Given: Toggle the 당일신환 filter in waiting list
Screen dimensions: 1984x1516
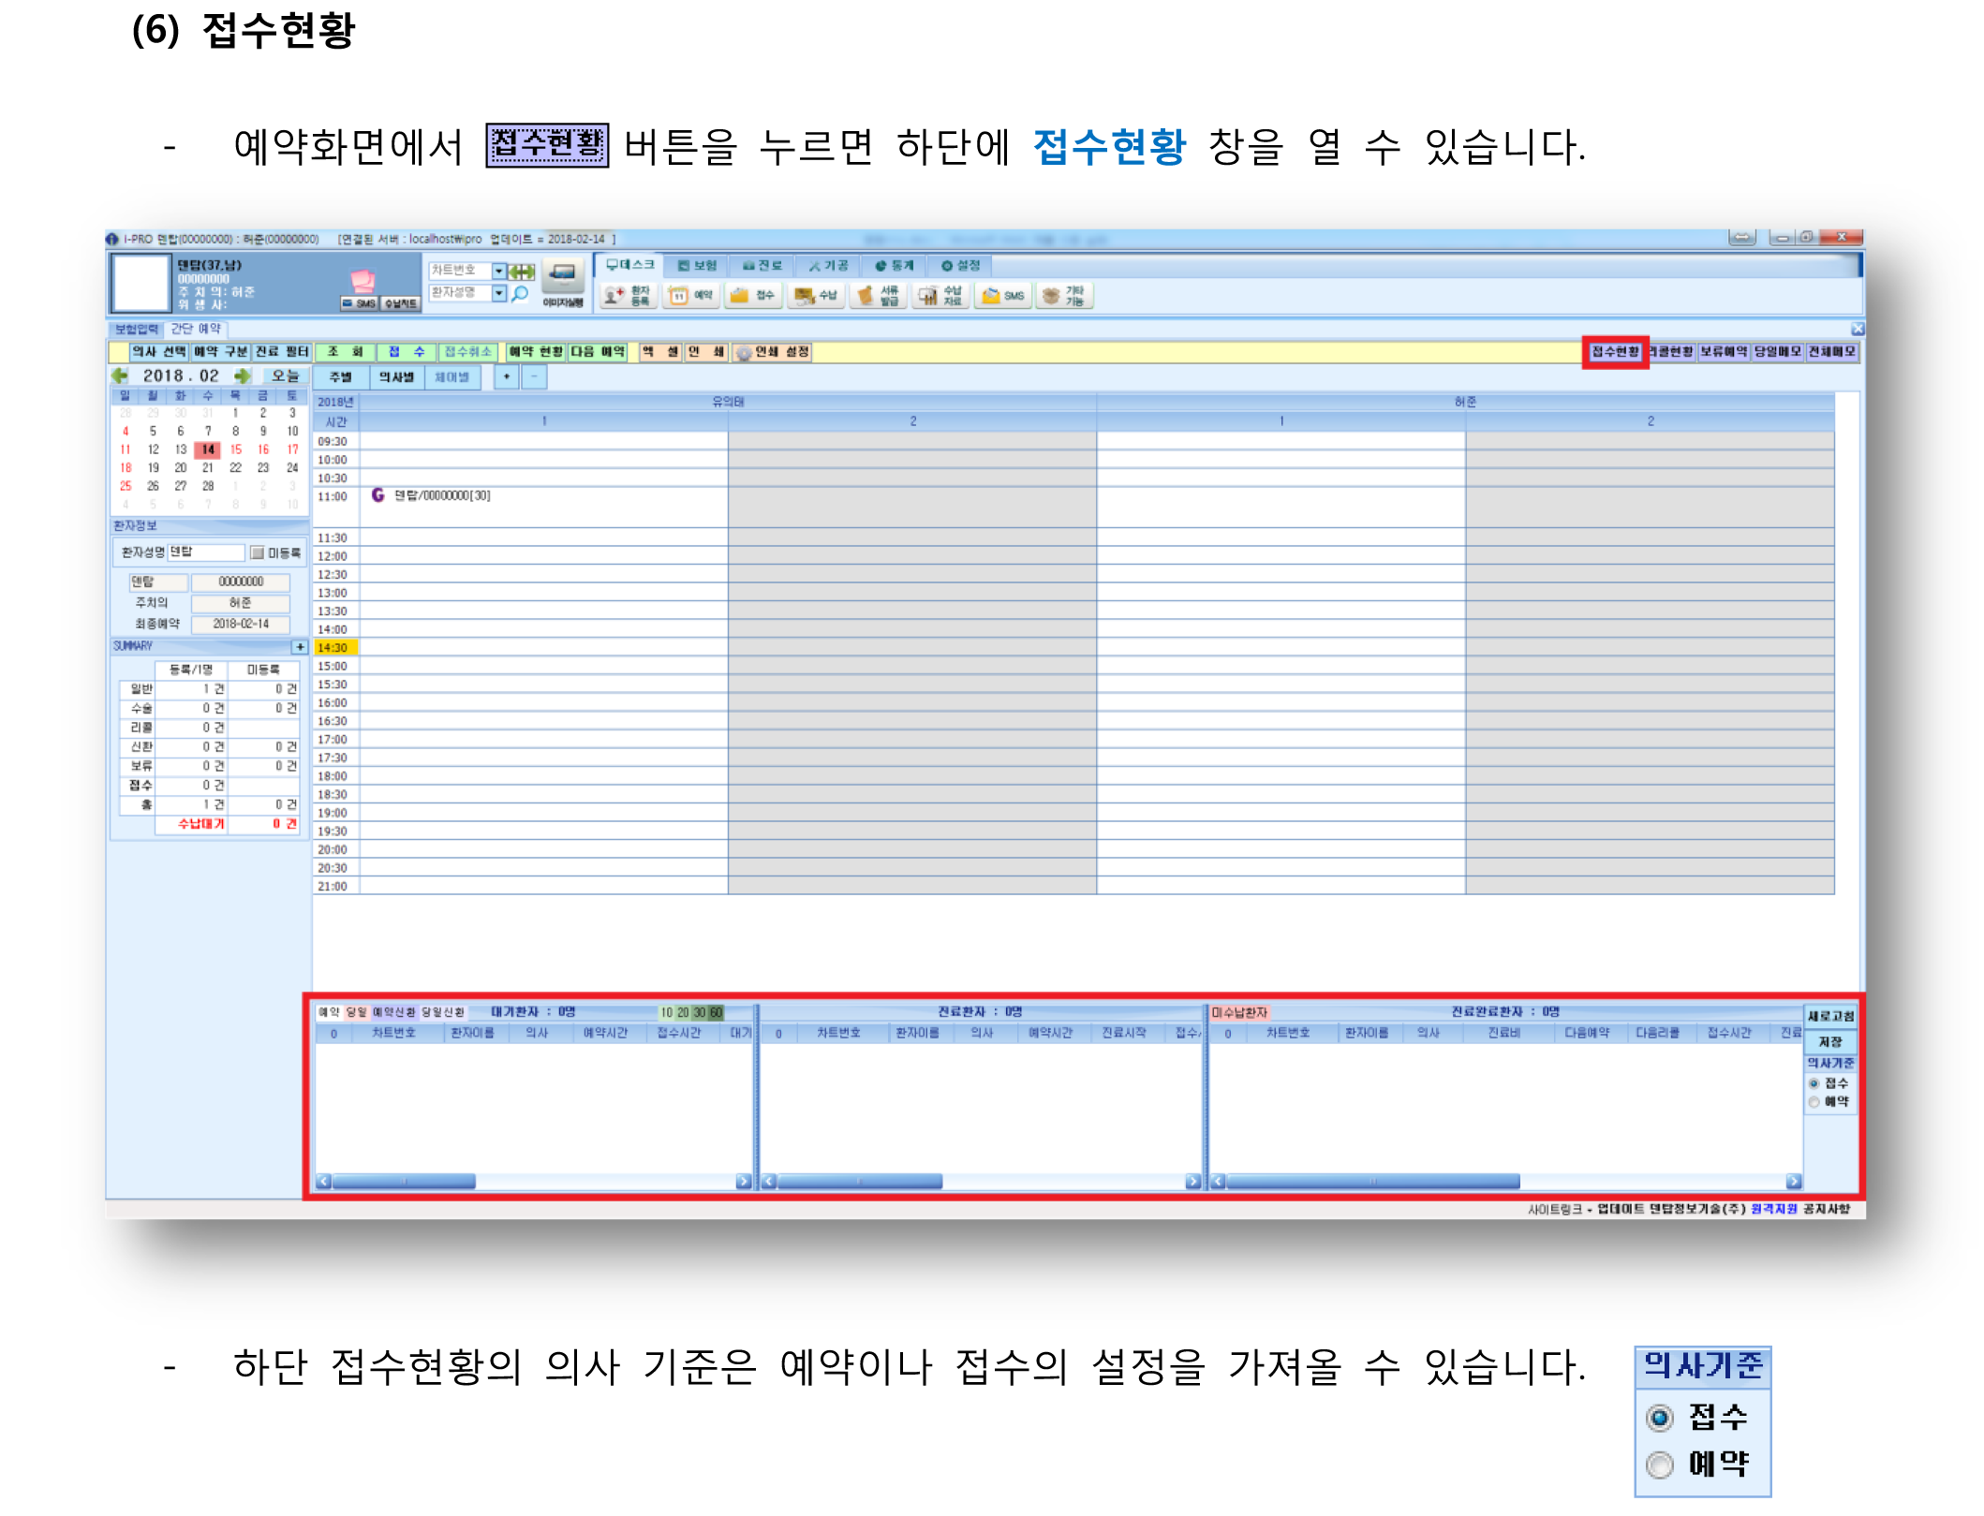Looking at the screenshot, I should pyautogui.click(x=442, y=1012).
